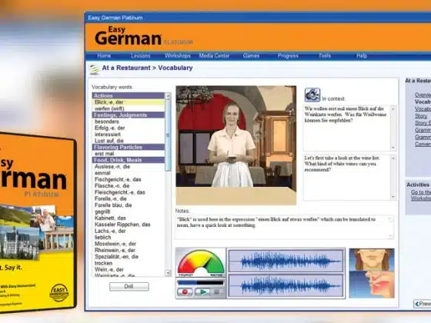
Task: Open the Games menu
Action: 251,55
